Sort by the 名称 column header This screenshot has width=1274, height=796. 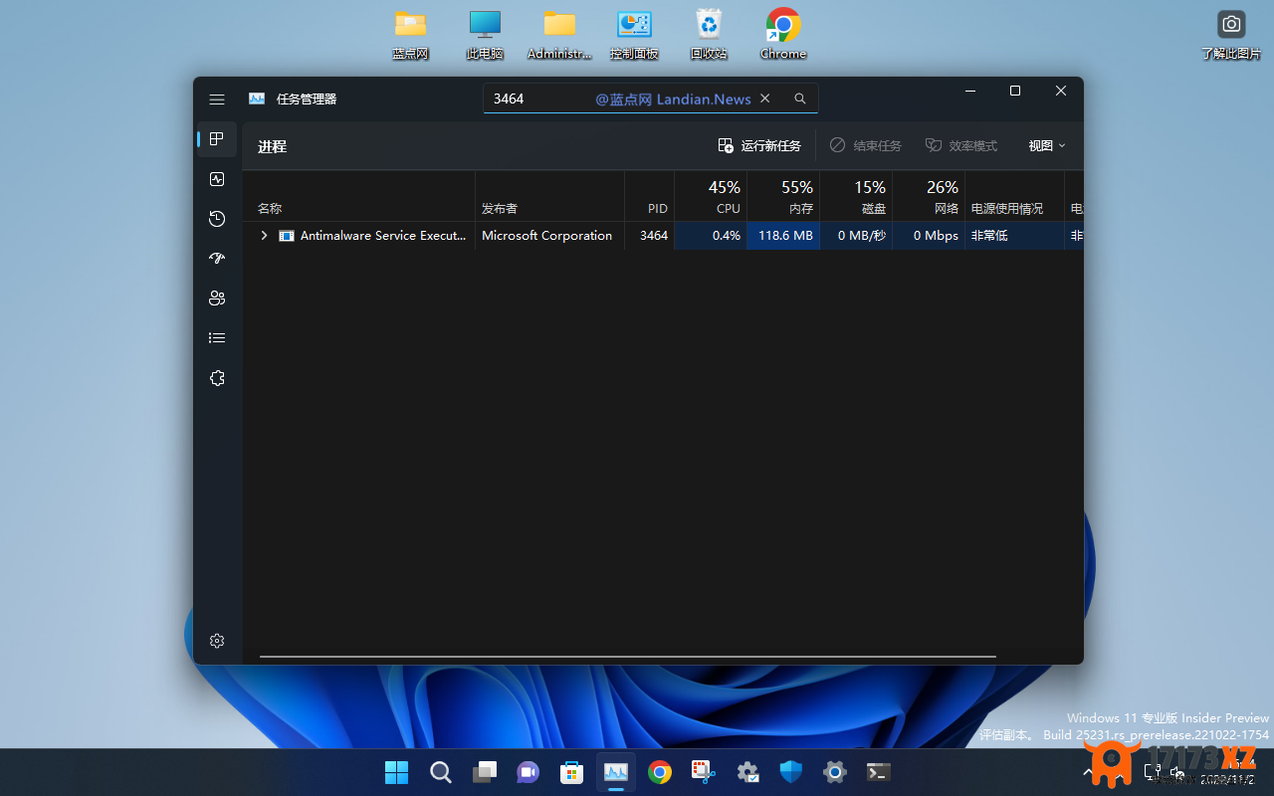[x=359, y=196]
